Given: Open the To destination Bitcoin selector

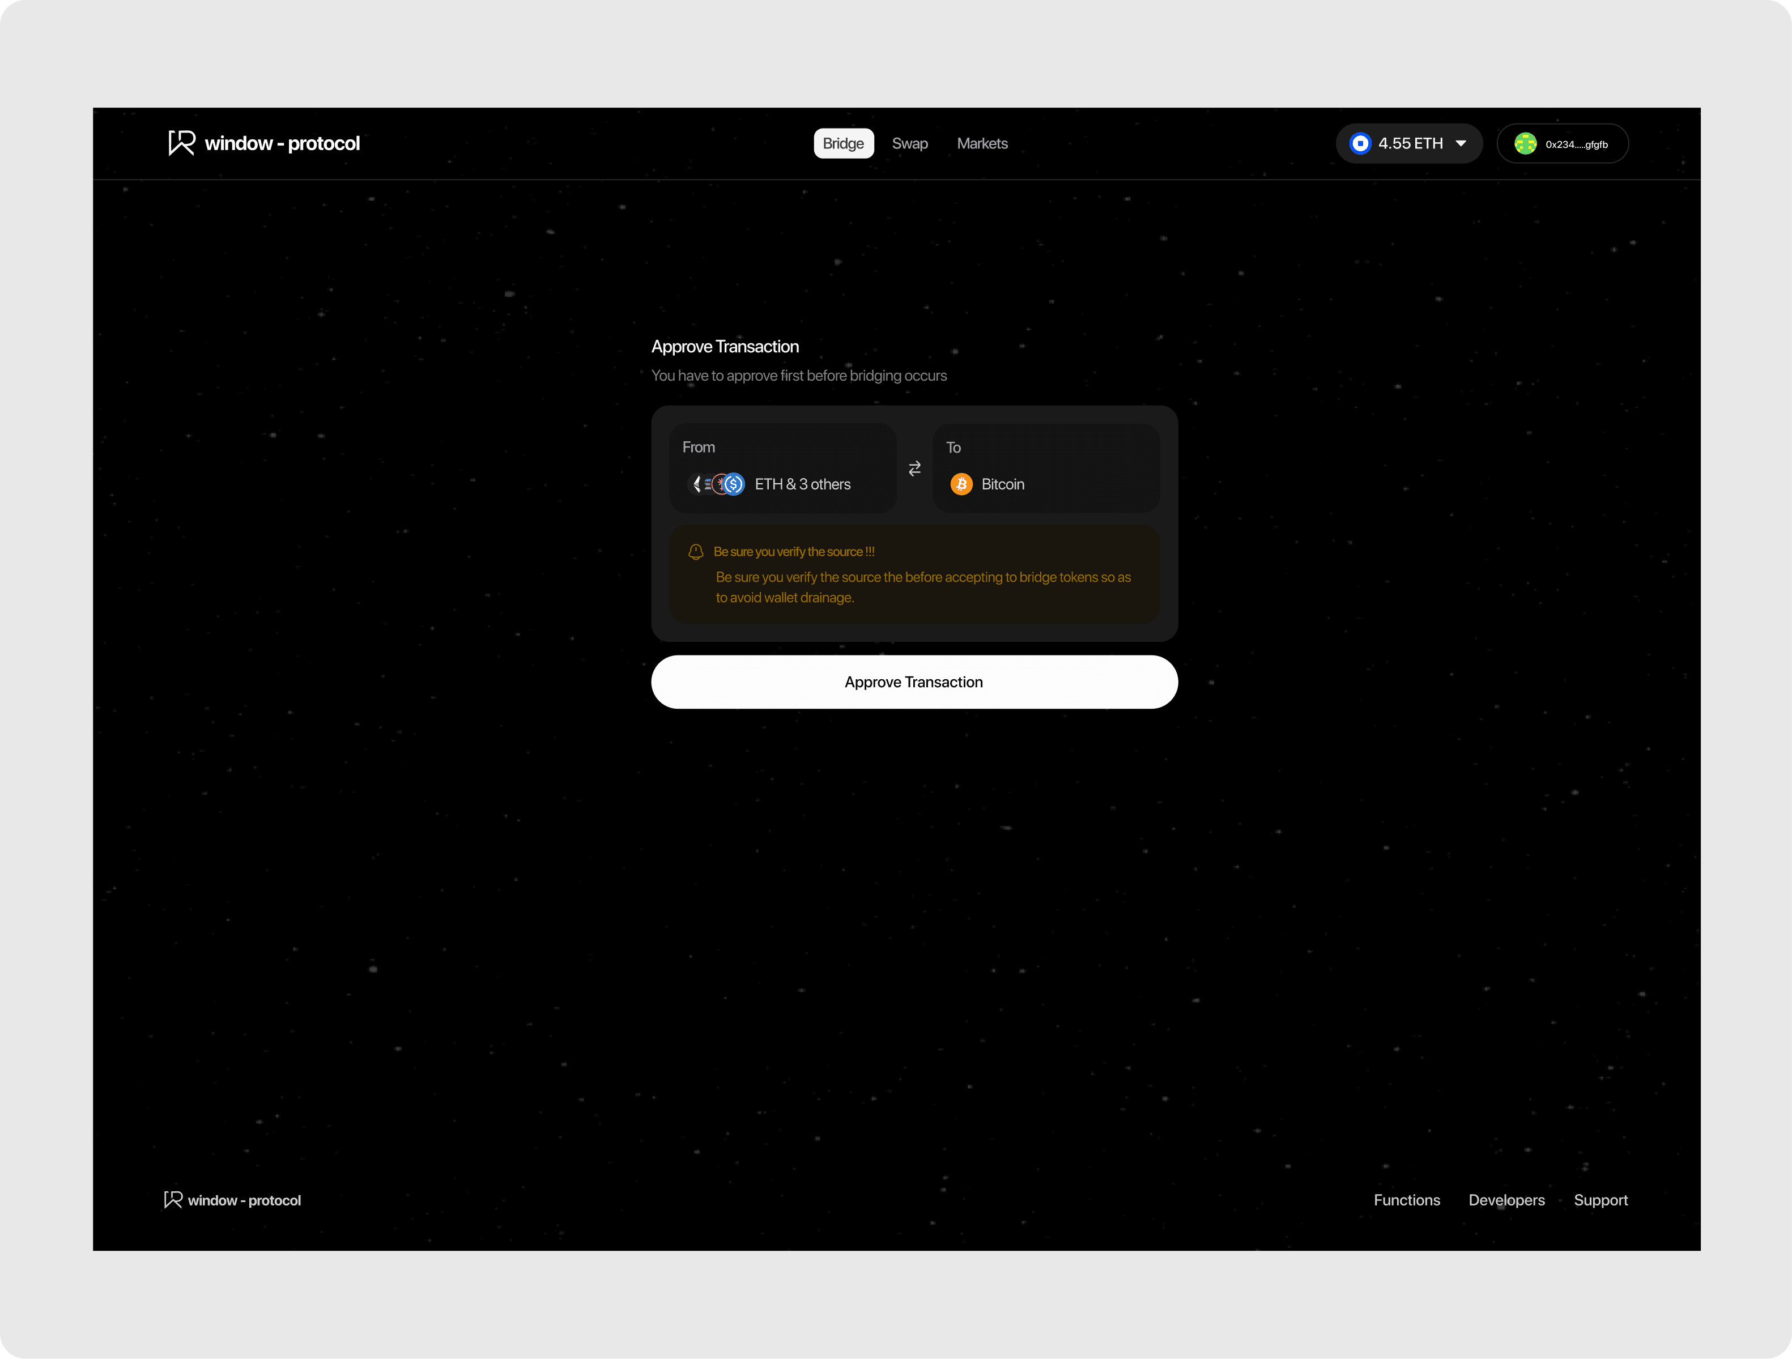Looking at the screenshot, I should pyautogui.click(x=1045, y=467).
